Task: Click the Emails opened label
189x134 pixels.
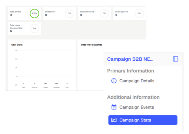Action: [x=121, y=12]
